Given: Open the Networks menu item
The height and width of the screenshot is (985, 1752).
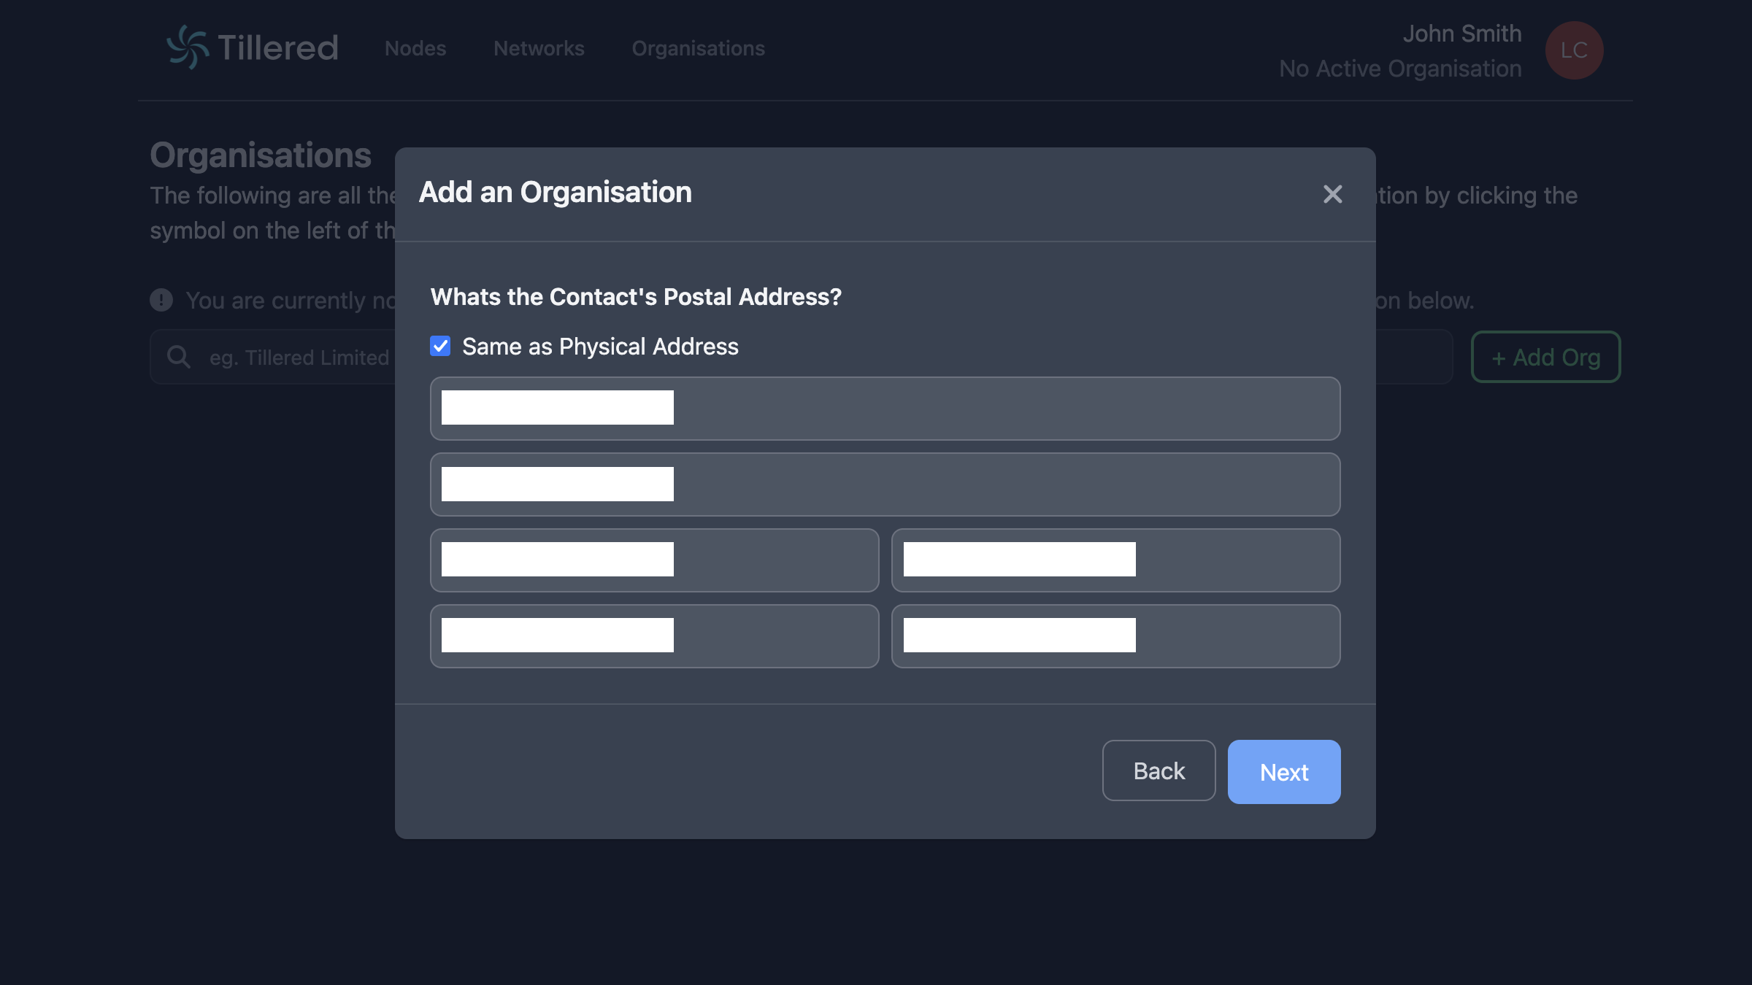Looking at the screenshot, I should click(539, 48).
